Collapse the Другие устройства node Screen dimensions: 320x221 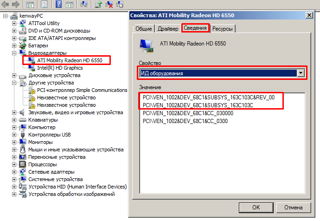[x=14, y=83]
